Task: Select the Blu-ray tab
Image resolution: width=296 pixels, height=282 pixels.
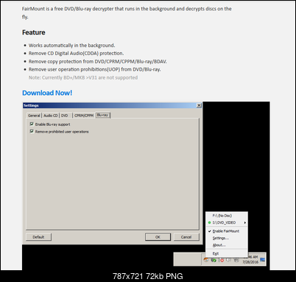Action: coord(102,115)
